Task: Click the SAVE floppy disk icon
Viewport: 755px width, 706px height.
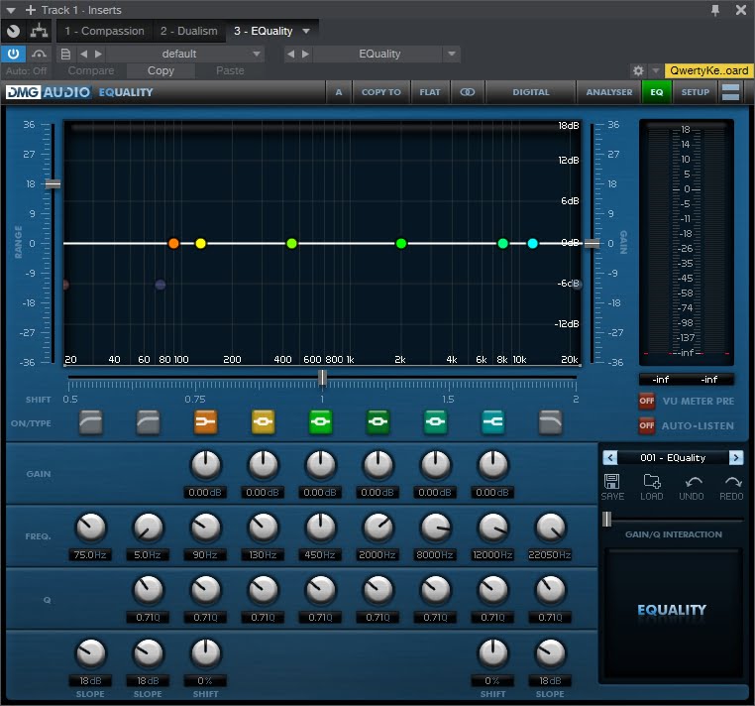Action: coord(612,481)
